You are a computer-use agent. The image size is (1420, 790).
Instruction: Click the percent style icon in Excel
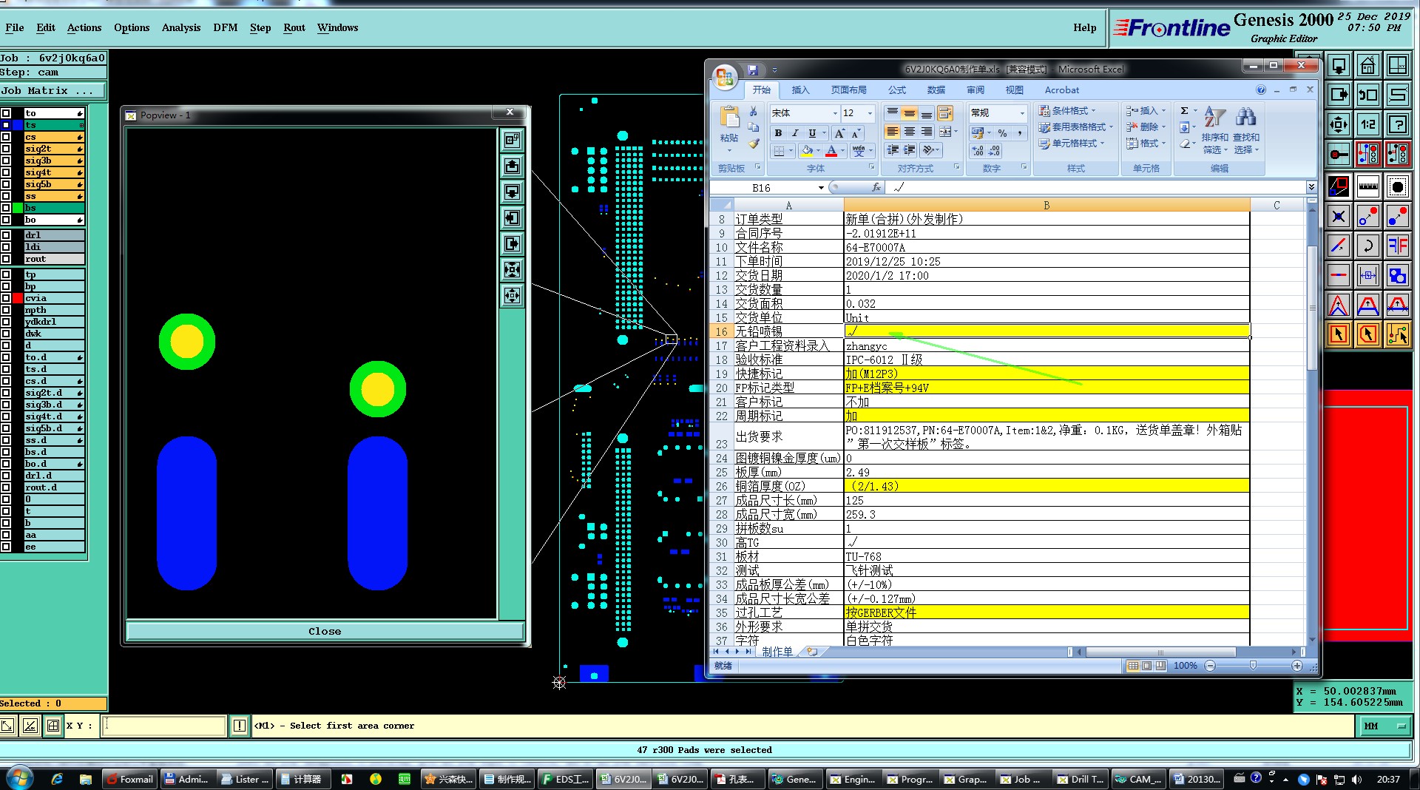click(x=1002, y=133)
